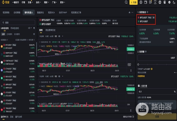Viewport: 177px width, 121px height.
Task: Open the user profile icon
Action: [141, 2]
